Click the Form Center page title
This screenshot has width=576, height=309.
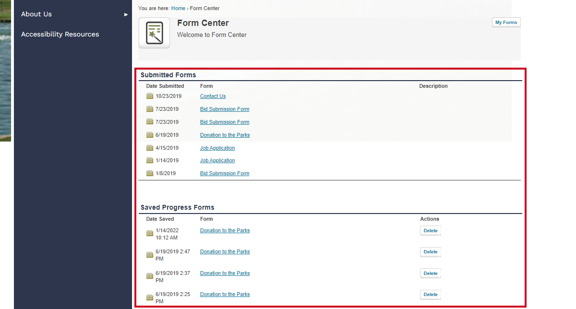tap(203, 23)
